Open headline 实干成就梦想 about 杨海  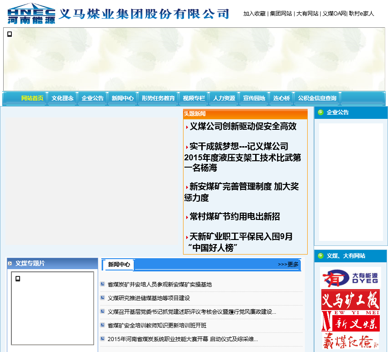[242, 157]
